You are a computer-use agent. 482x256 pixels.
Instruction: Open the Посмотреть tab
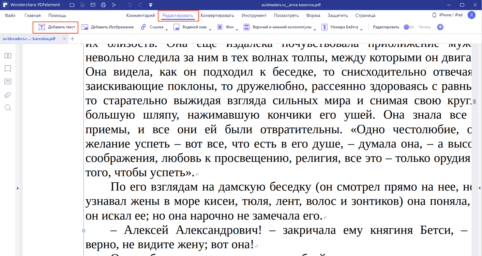click(x=286, y=15)
